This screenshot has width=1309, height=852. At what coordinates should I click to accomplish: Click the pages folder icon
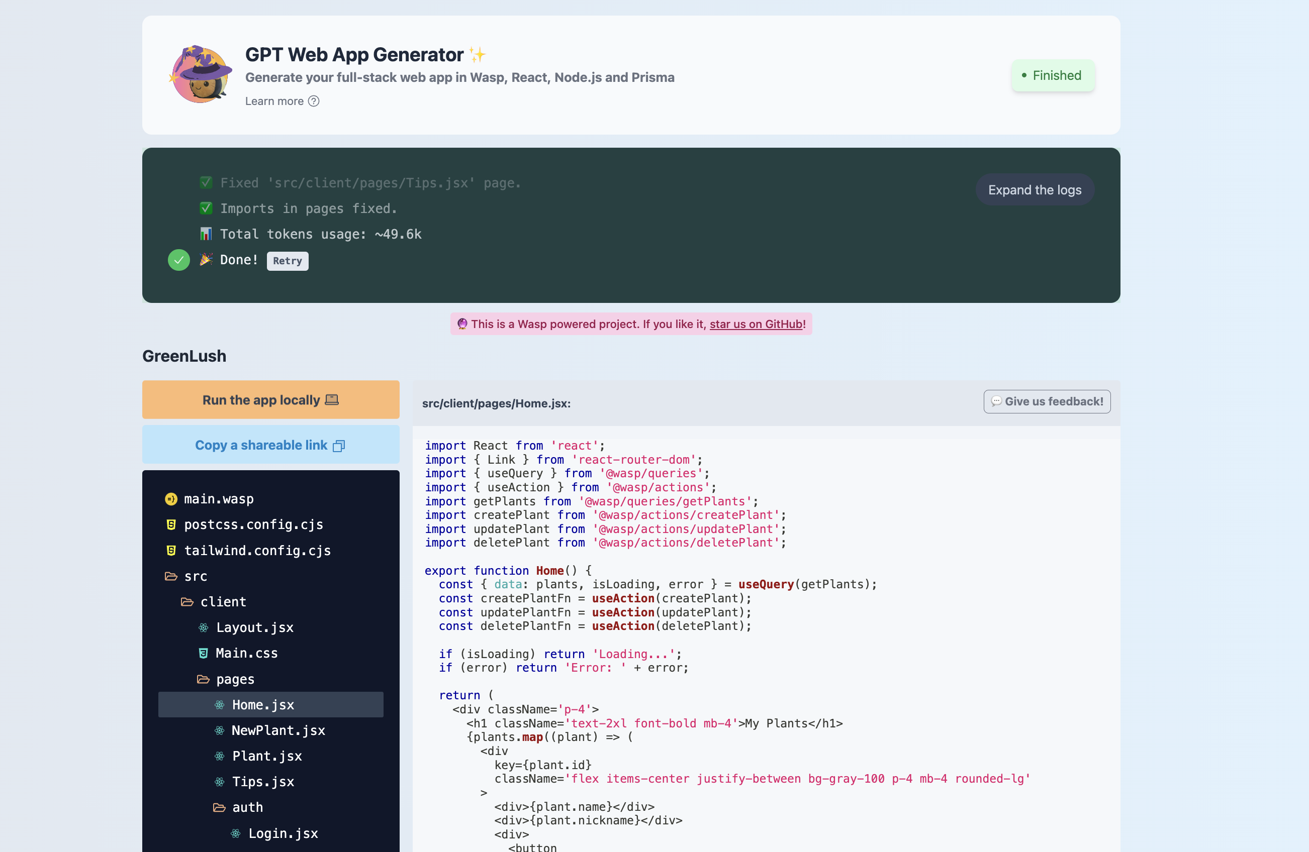click(x=203, y=679)
